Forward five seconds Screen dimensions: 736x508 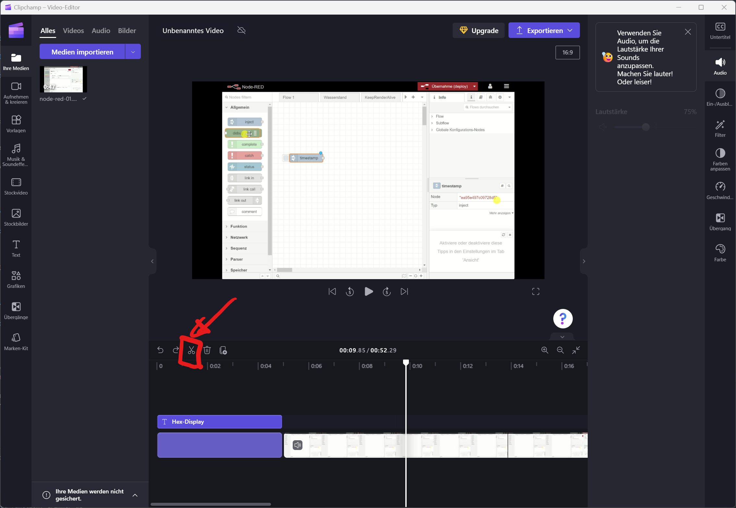click(x=386, y=292)
